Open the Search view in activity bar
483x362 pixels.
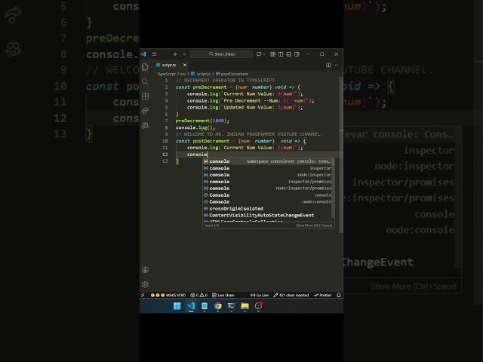click(x=145, y=81)
